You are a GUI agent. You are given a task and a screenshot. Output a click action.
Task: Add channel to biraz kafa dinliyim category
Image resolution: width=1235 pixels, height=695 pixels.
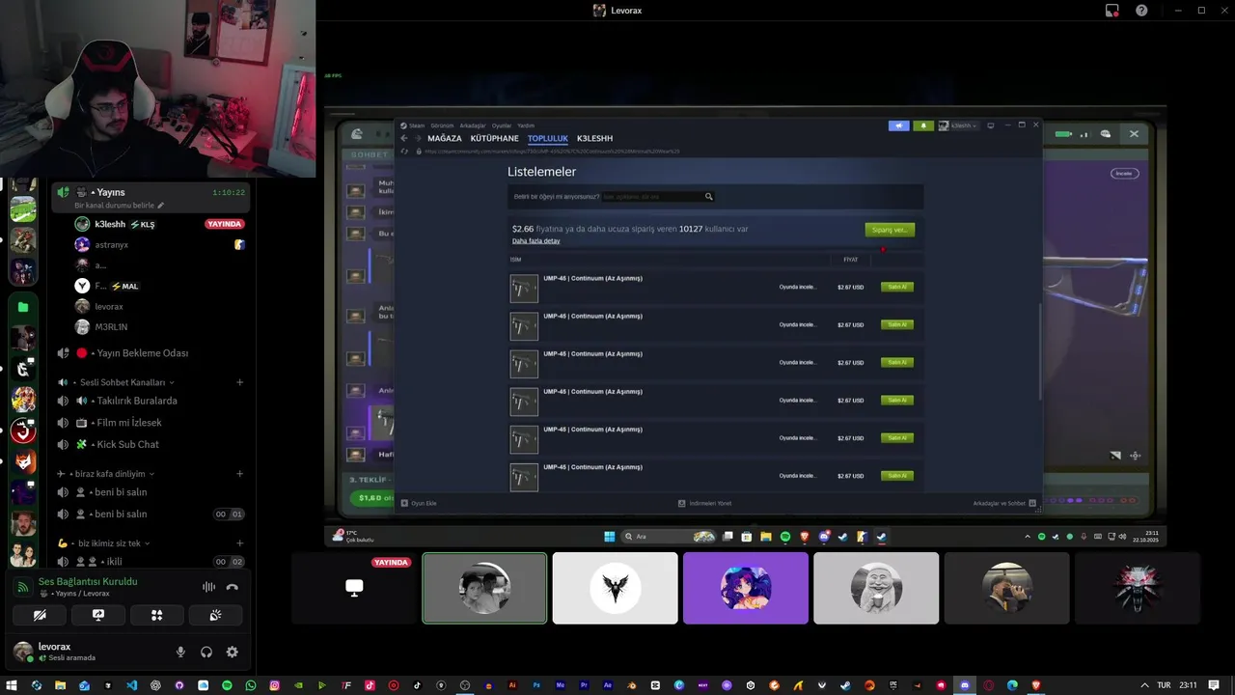point(240,474)
